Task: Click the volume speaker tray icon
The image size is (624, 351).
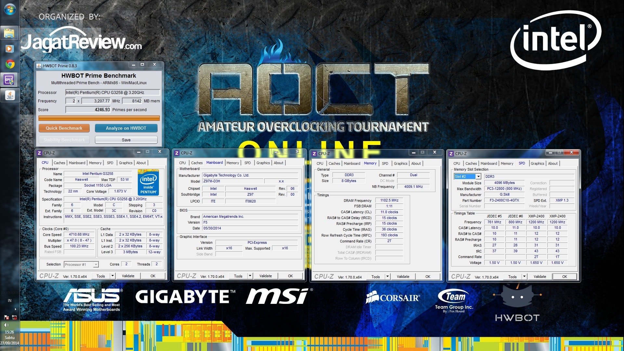Action: coord(6,325)
